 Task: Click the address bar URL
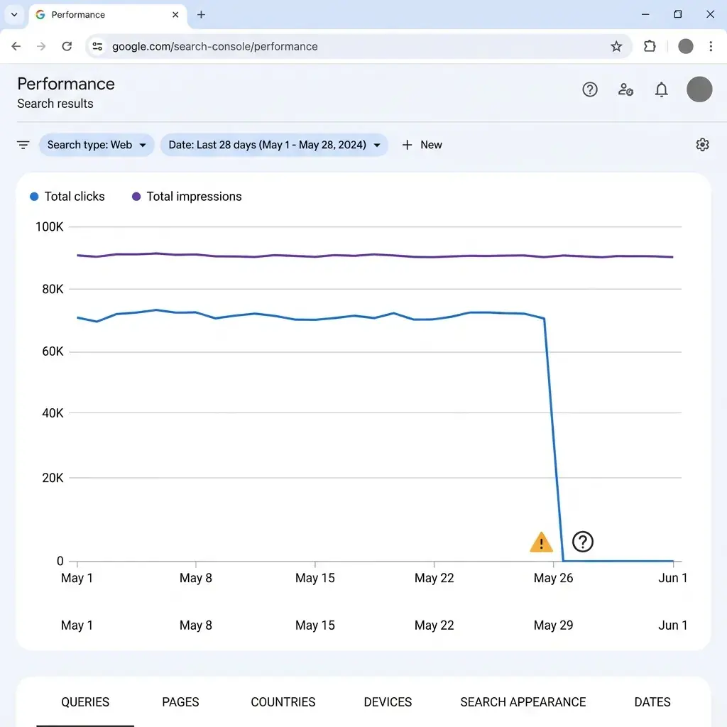(214, 46)
